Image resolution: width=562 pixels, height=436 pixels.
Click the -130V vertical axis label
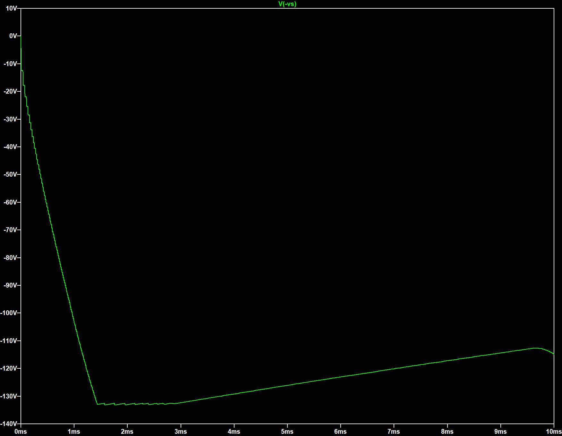[9, 396]
